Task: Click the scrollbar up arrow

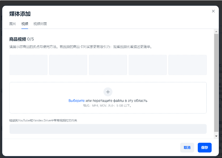Action: (216, 31)
